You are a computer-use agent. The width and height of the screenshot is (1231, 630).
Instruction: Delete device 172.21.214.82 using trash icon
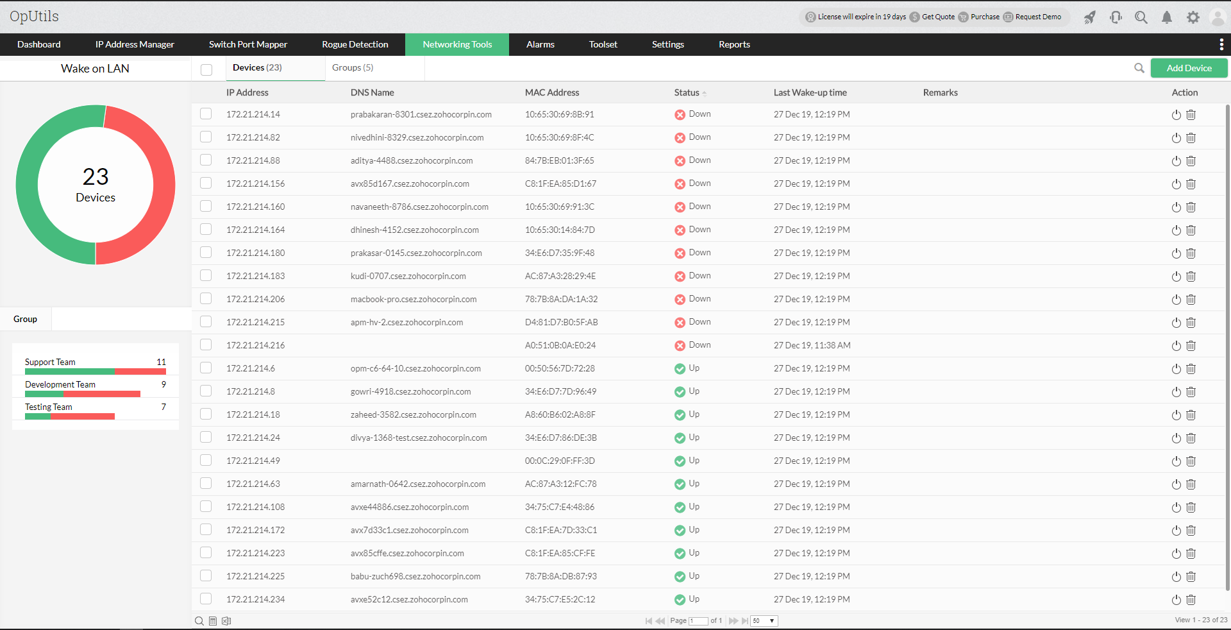1191,138
